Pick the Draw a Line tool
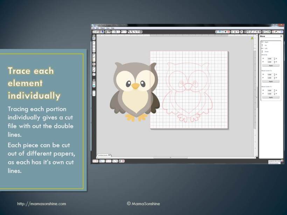Image resolution: width=287 pixels, height=215 pixels. tap(94, 43)
